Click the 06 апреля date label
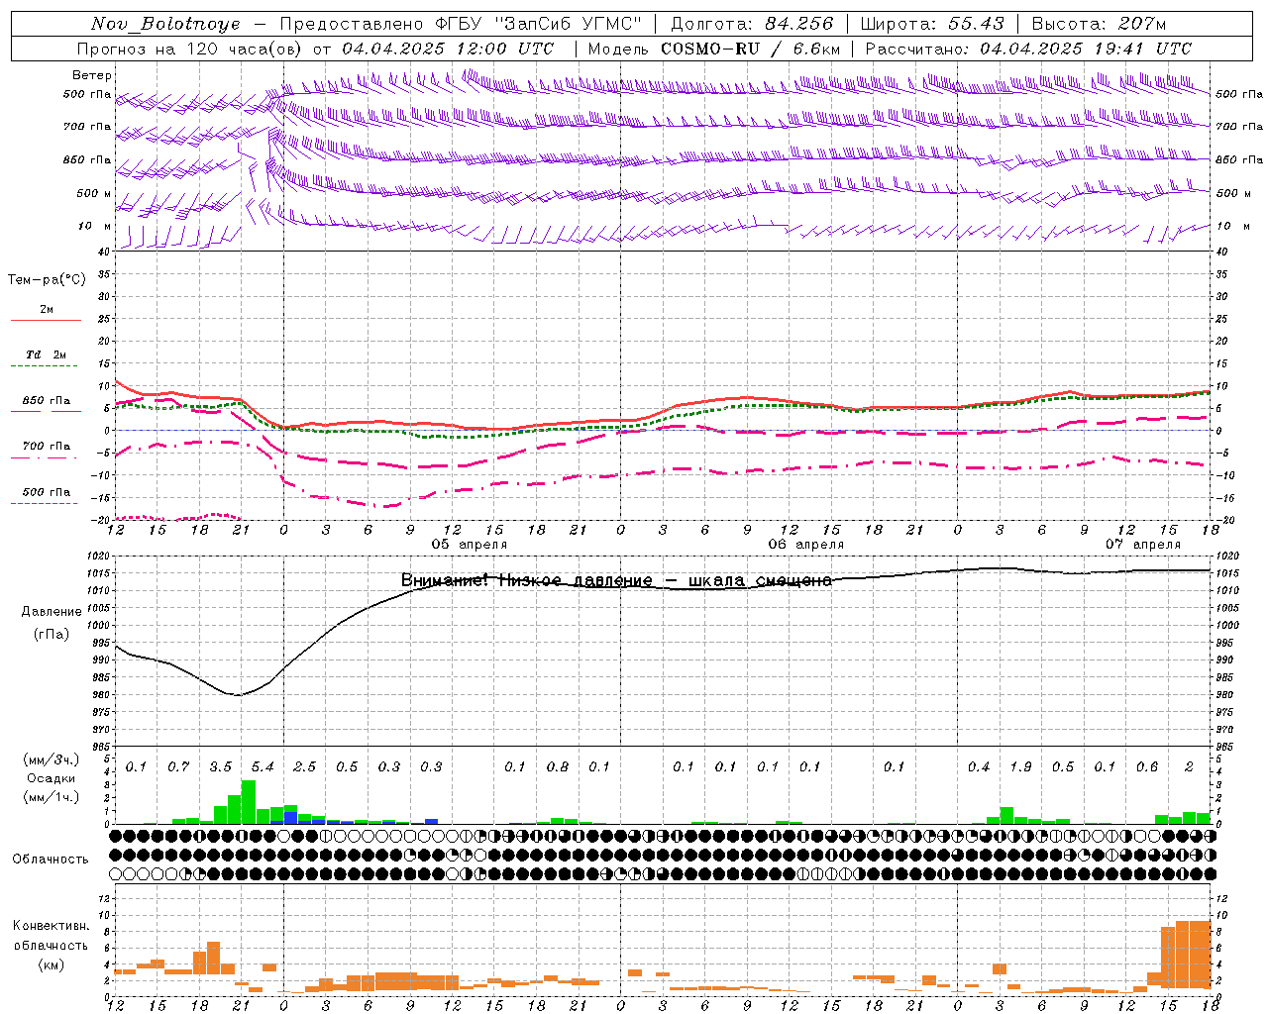Screen dimensions: 1268x1014 (806, 545)
